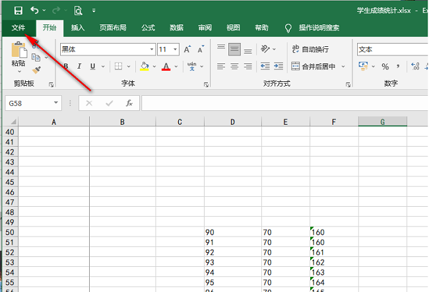Click the Undo arrow icon
The image size is (429, 292).
coord(34,10)
